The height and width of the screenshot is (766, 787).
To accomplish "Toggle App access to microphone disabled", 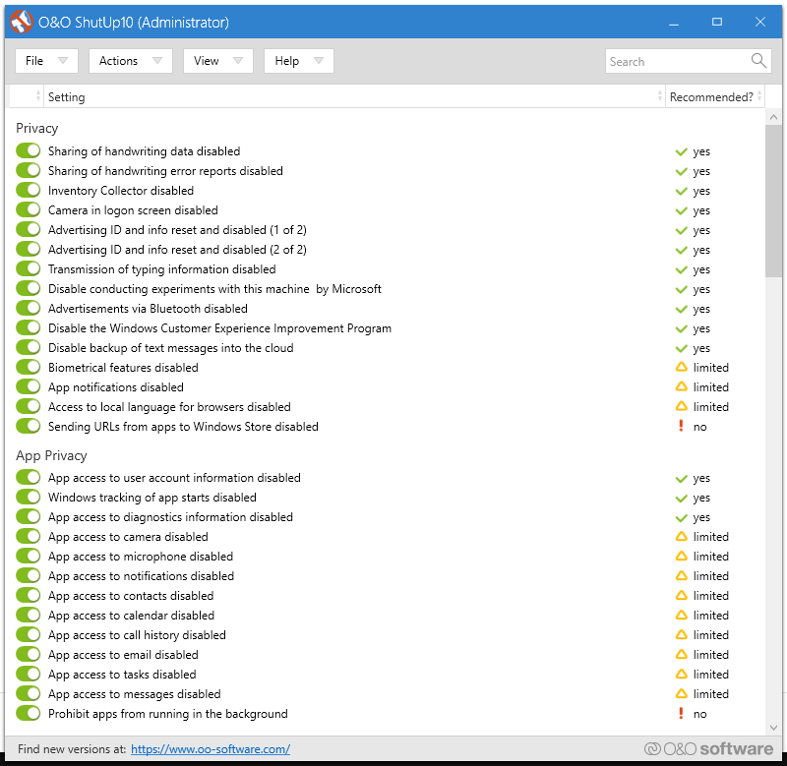I will 29,556.
